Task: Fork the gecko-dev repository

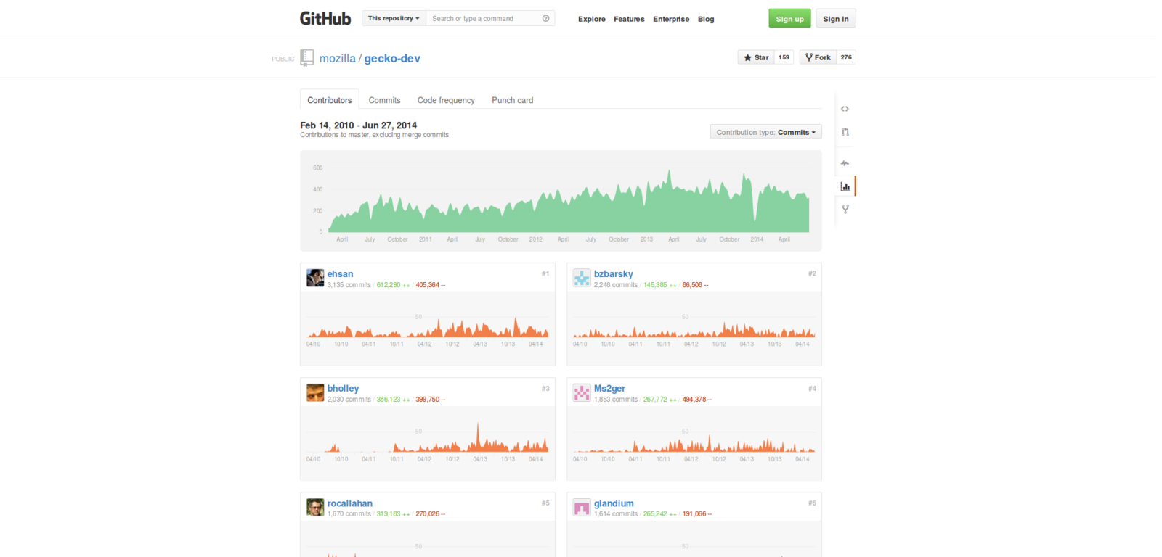Action: click(x=818, y=57)
